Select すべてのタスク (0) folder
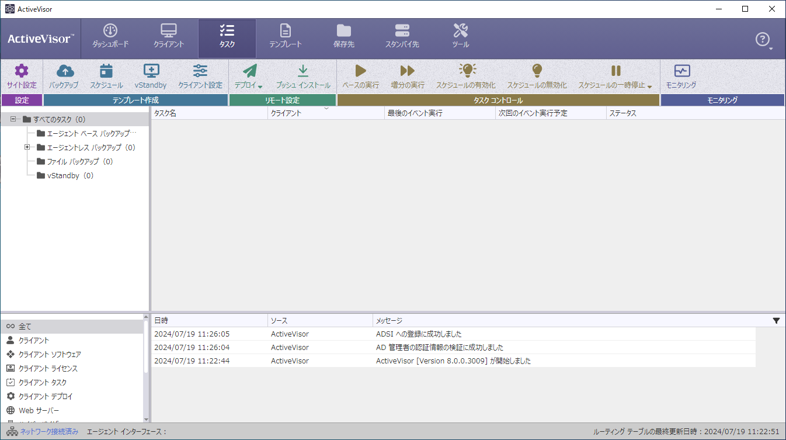 54,119
